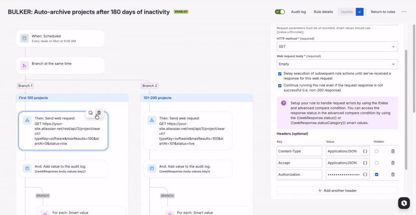
Task: Open the floating help widget button
Action: (404, 203)
